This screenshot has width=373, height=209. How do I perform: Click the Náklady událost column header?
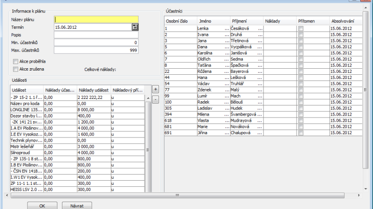(x=94, y=90)
